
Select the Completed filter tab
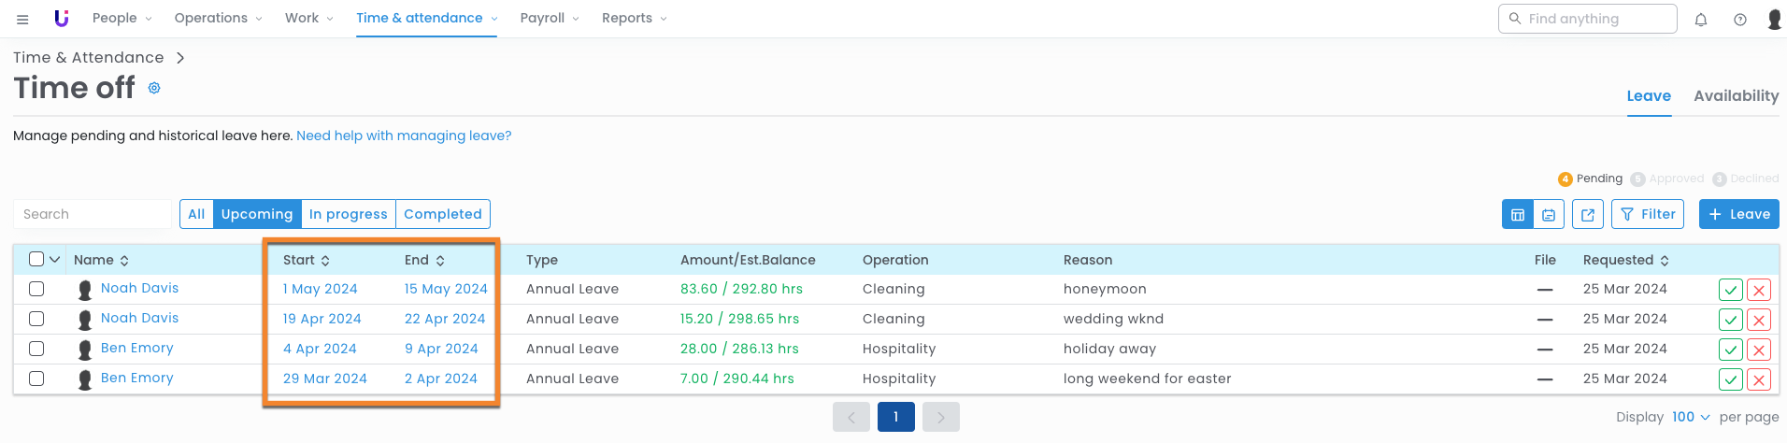point(442,214)
